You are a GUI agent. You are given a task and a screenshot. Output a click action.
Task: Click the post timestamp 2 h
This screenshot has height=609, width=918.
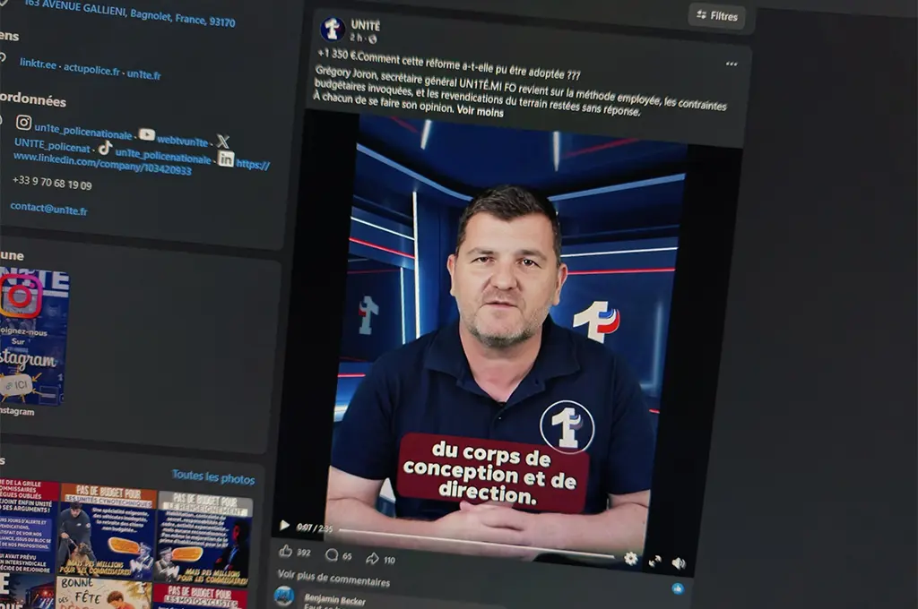tap(356, 38)
